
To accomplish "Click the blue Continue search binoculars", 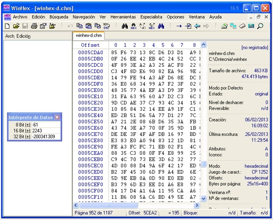I will tap(161, 26).
